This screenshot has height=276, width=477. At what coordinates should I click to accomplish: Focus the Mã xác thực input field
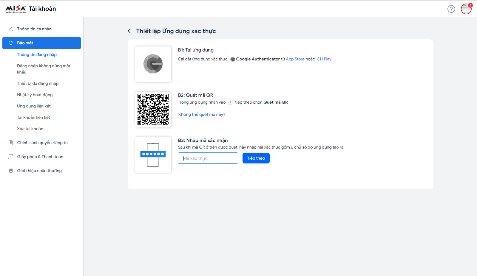tap(208, 158)
